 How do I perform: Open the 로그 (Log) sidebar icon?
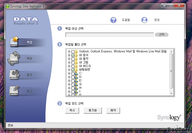tap(14, 90)
